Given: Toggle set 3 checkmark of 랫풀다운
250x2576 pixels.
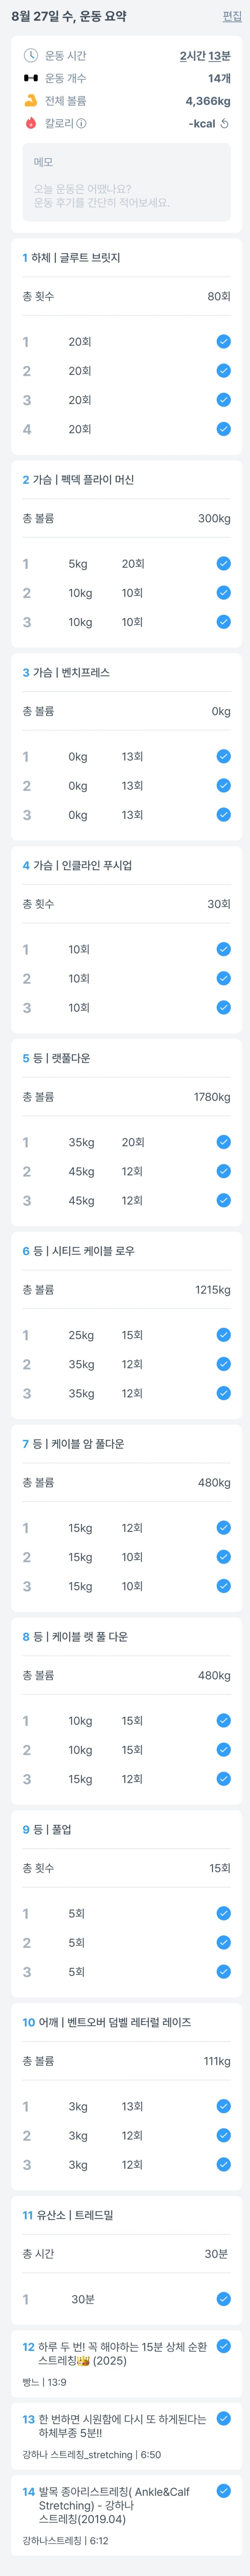Looking at the screenshot, I should [x=223, y=1200].
